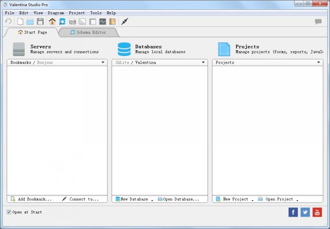Click the Open Project button
The image size is (330, 229).
pyautogui.click(x=276, y=199)
